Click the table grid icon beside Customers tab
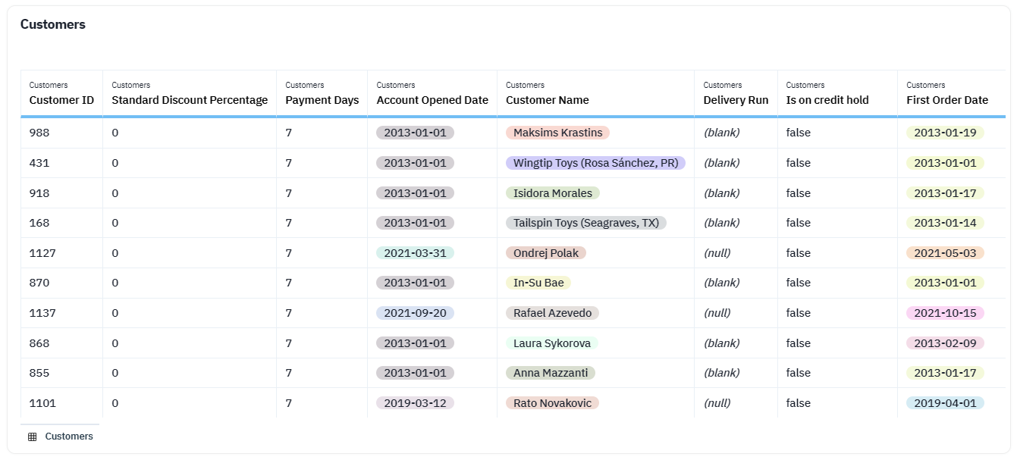Viewport: 1017px width, 460px height. (x=32, y=437)
